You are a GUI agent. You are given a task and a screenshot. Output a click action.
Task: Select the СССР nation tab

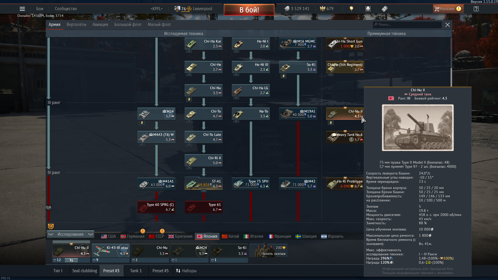click(156, 236)
